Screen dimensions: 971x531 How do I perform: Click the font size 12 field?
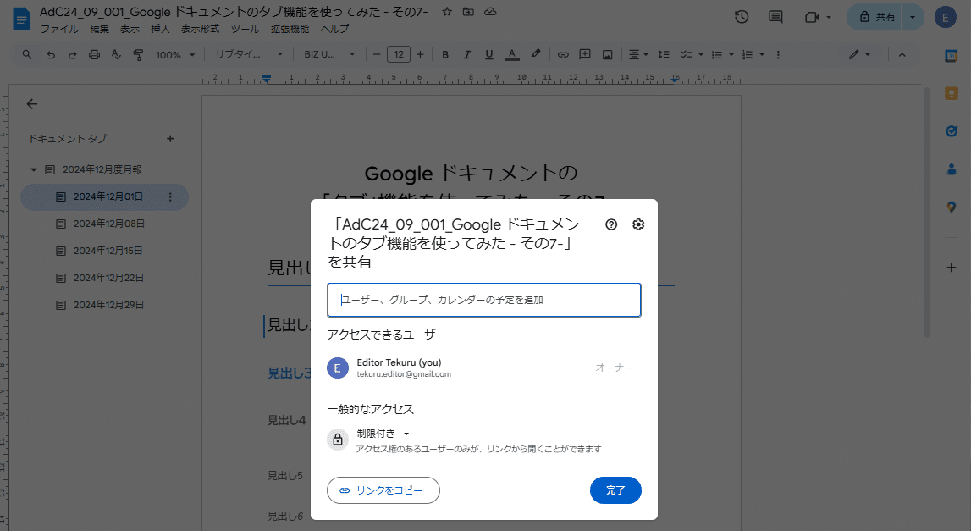coord(399,54)
